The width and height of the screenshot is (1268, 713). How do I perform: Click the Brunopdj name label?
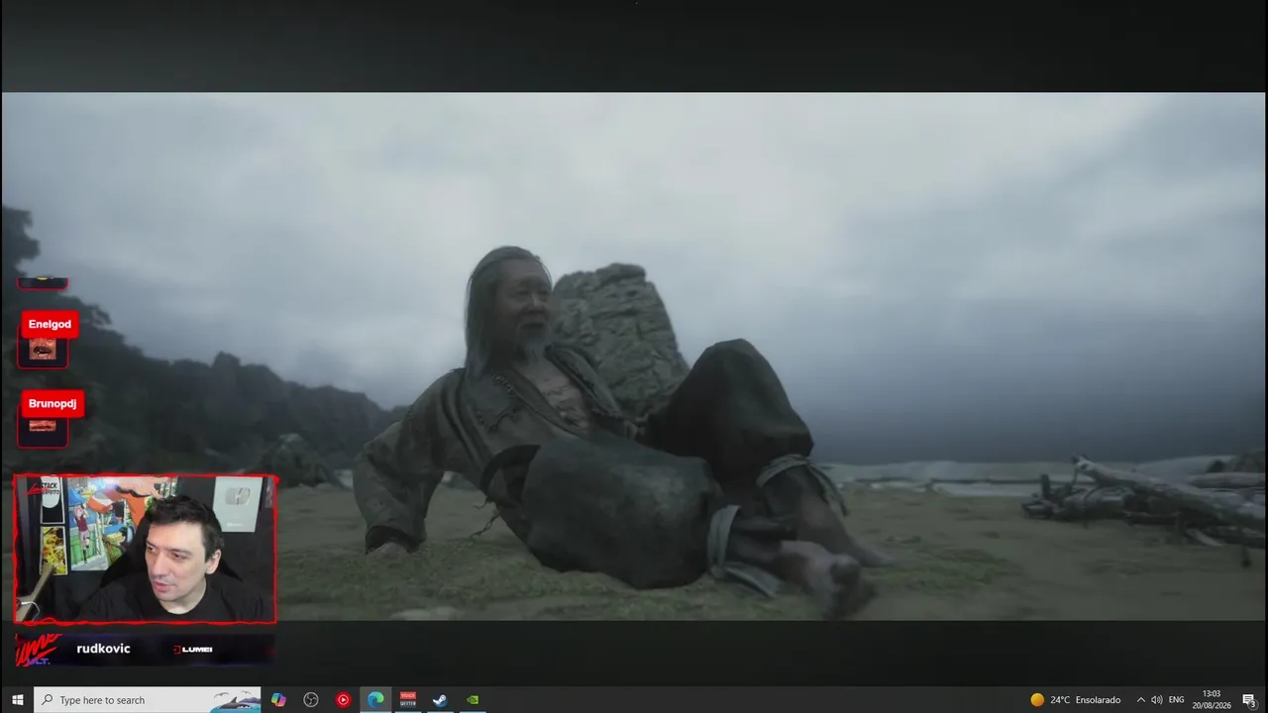[x=53, y=404]
